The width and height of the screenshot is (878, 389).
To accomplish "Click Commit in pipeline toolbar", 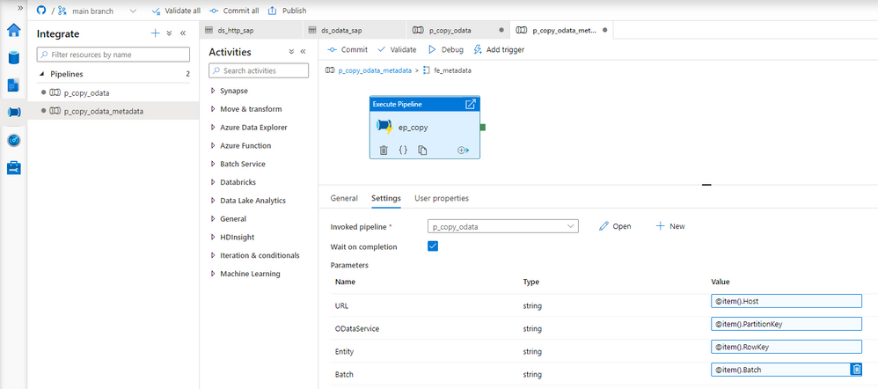I will click(x=348, y=49).
